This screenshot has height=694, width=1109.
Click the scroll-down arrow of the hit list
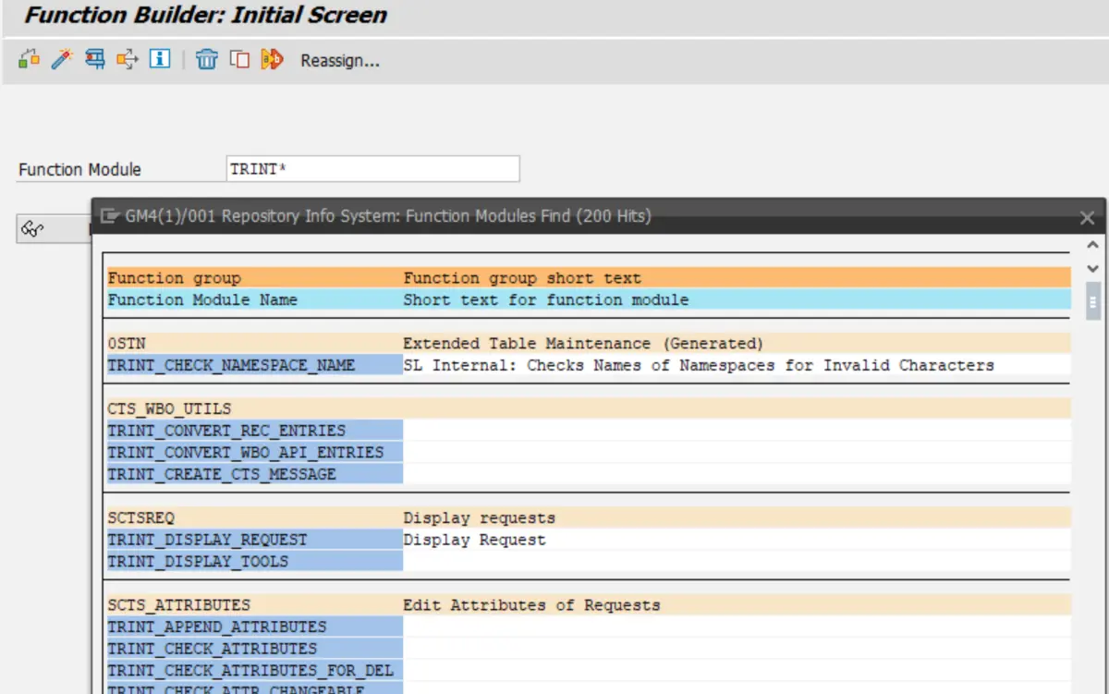[1093, 268]
